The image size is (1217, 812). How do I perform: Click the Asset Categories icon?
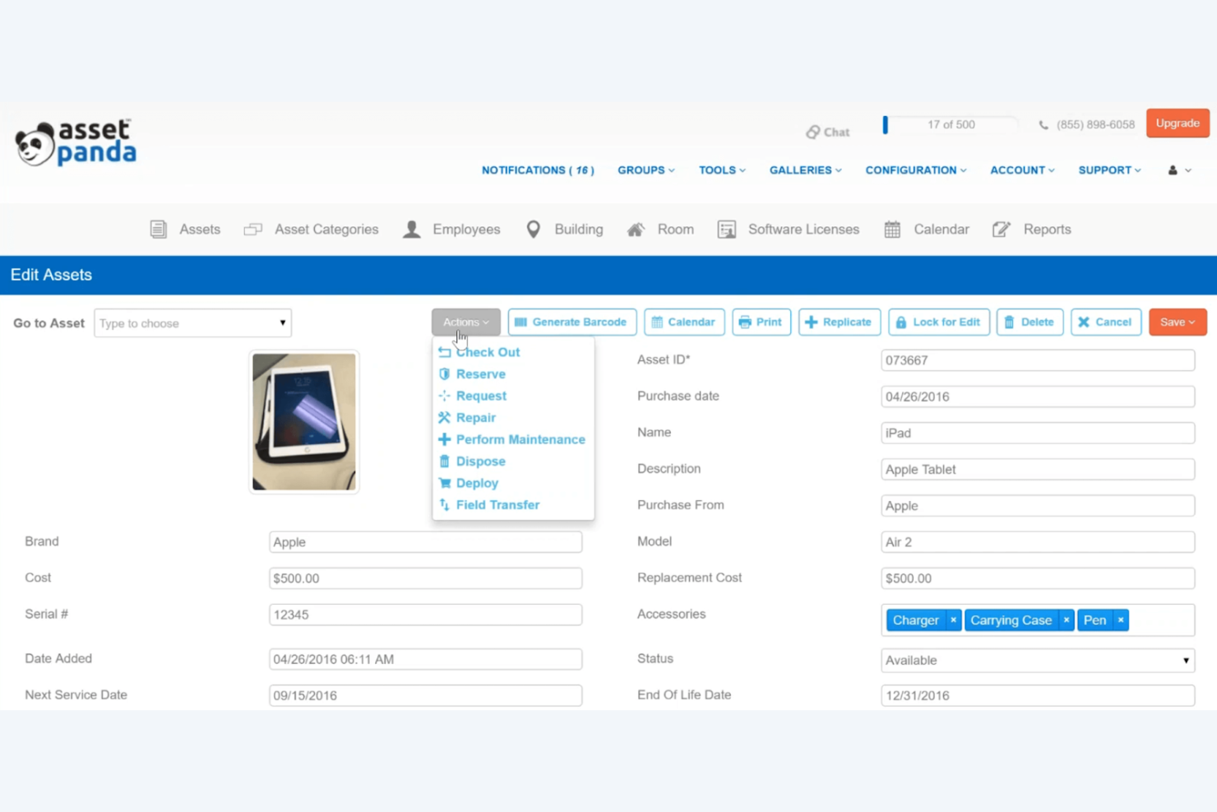[x=253, y=230]
